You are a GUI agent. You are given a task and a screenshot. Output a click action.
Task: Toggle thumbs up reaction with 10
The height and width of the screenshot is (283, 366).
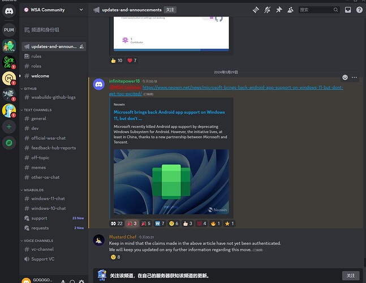[x=117, y=61]
